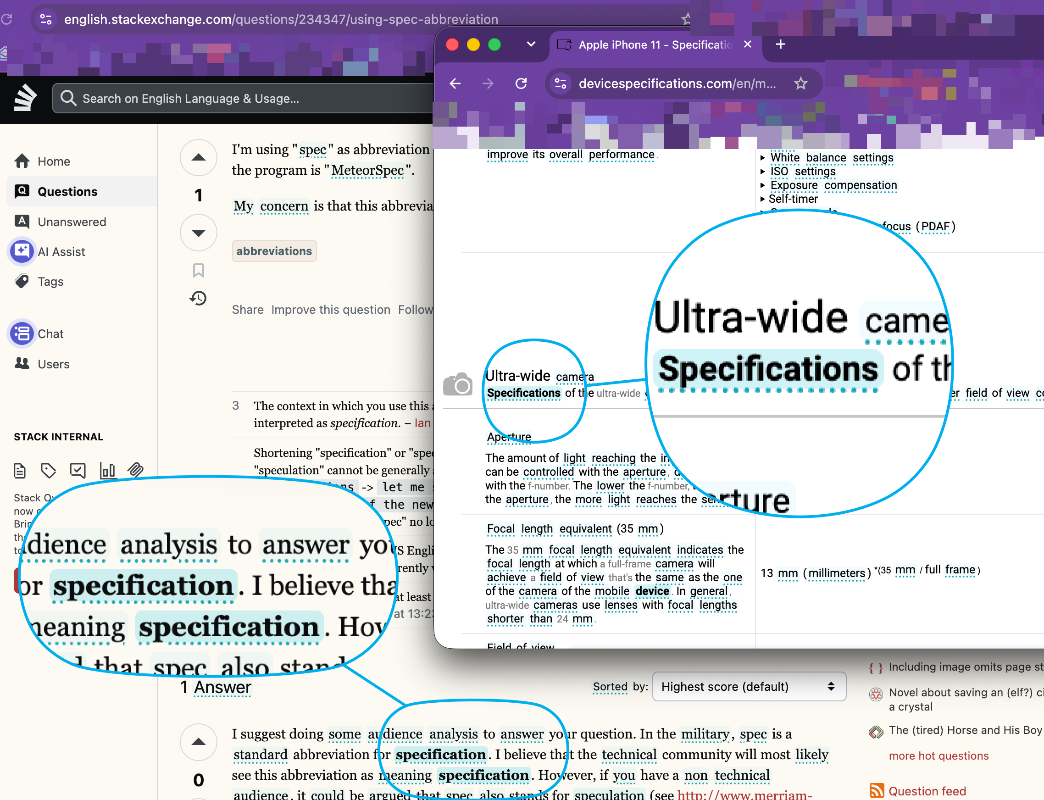
Task: Click the Home house icon
Action: (22, 161)
